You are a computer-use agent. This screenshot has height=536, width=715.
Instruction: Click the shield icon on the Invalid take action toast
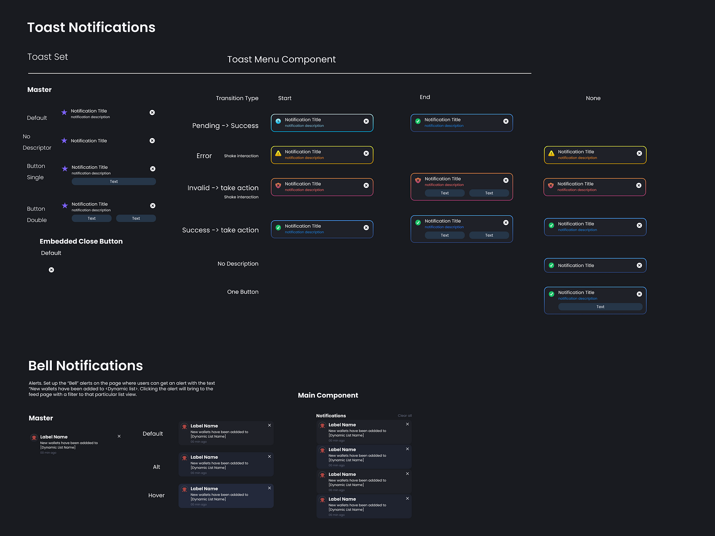point(278,185)
